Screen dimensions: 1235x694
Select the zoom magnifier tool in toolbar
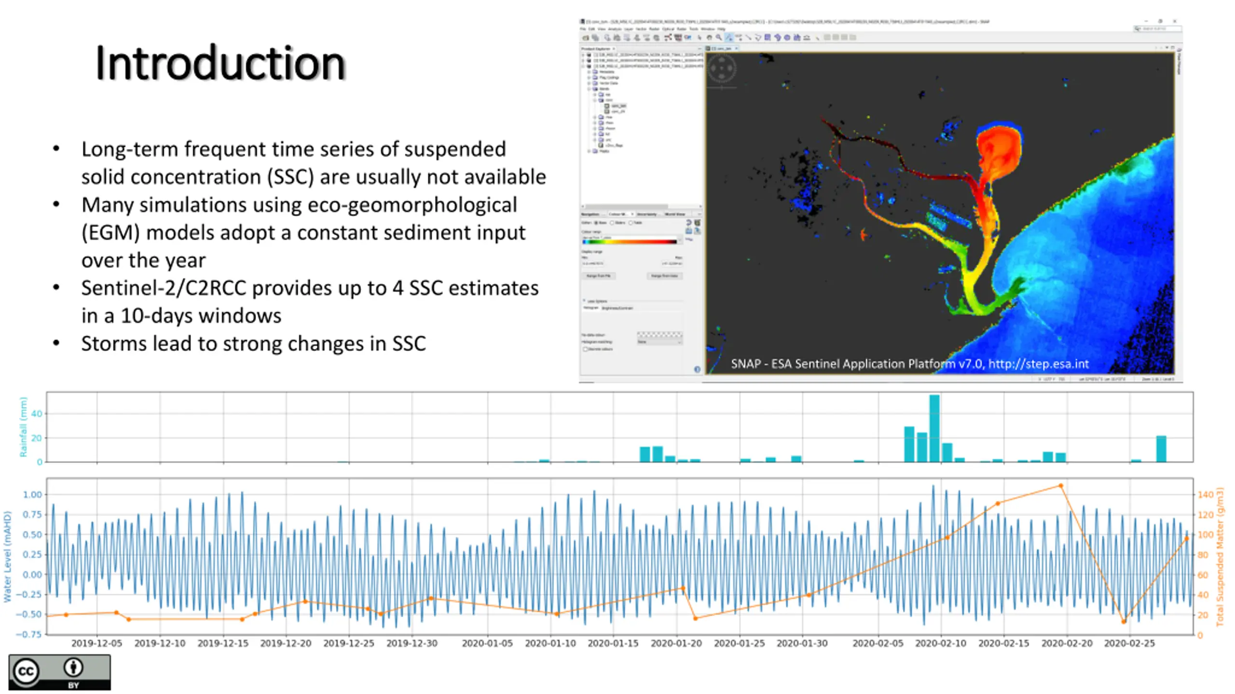point(719,37)
